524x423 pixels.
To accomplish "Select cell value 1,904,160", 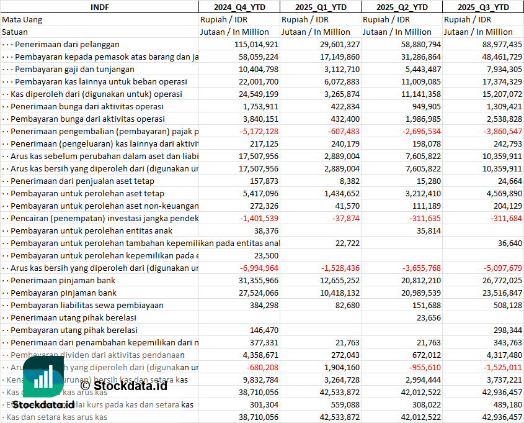I will 342,366.
